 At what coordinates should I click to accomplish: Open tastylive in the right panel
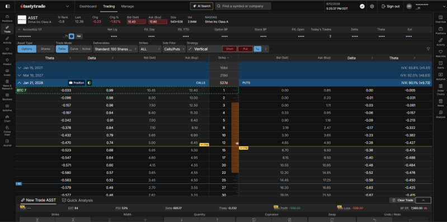(x=440, y=76)
